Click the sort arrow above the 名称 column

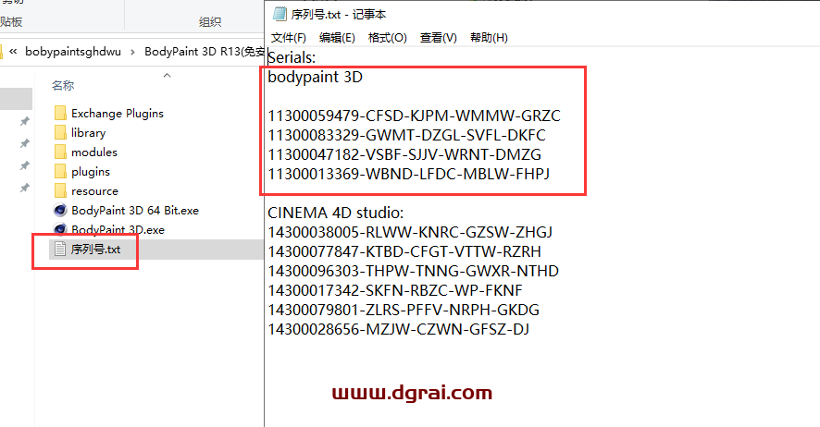[167, 76]
